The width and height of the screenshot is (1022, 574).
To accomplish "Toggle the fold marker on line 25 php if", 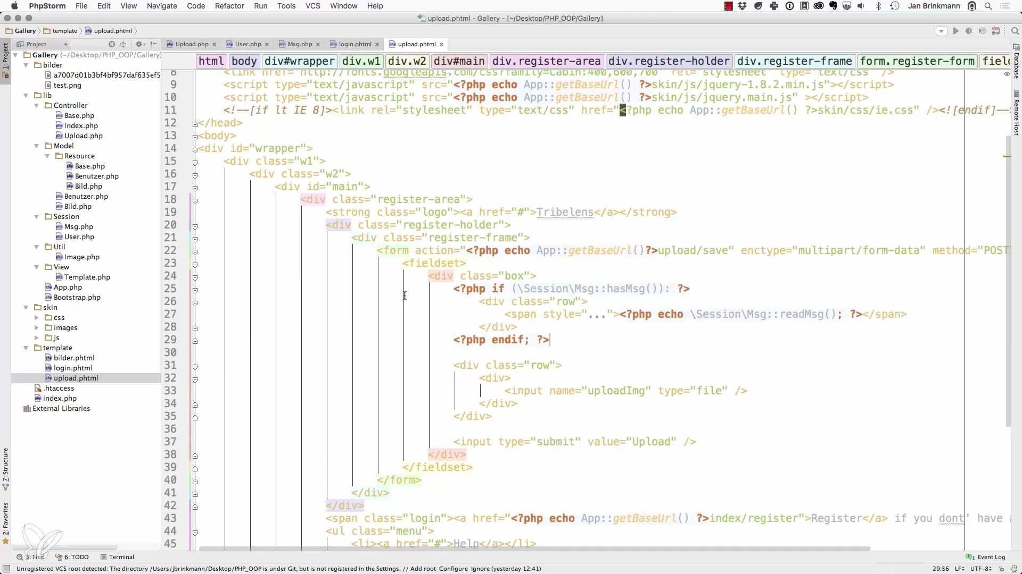I will (195, 290).
